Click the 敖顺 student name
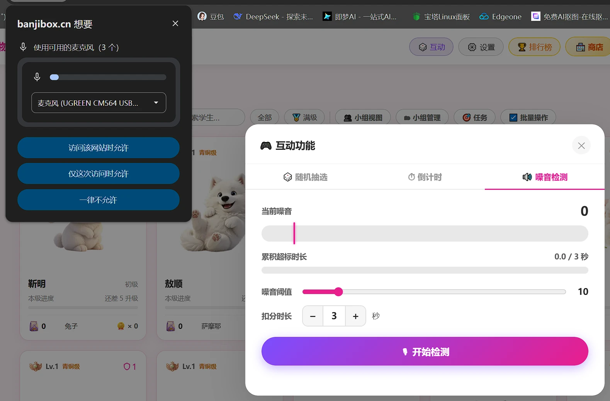Screen dimensions: 610x401 pos(174,284)
